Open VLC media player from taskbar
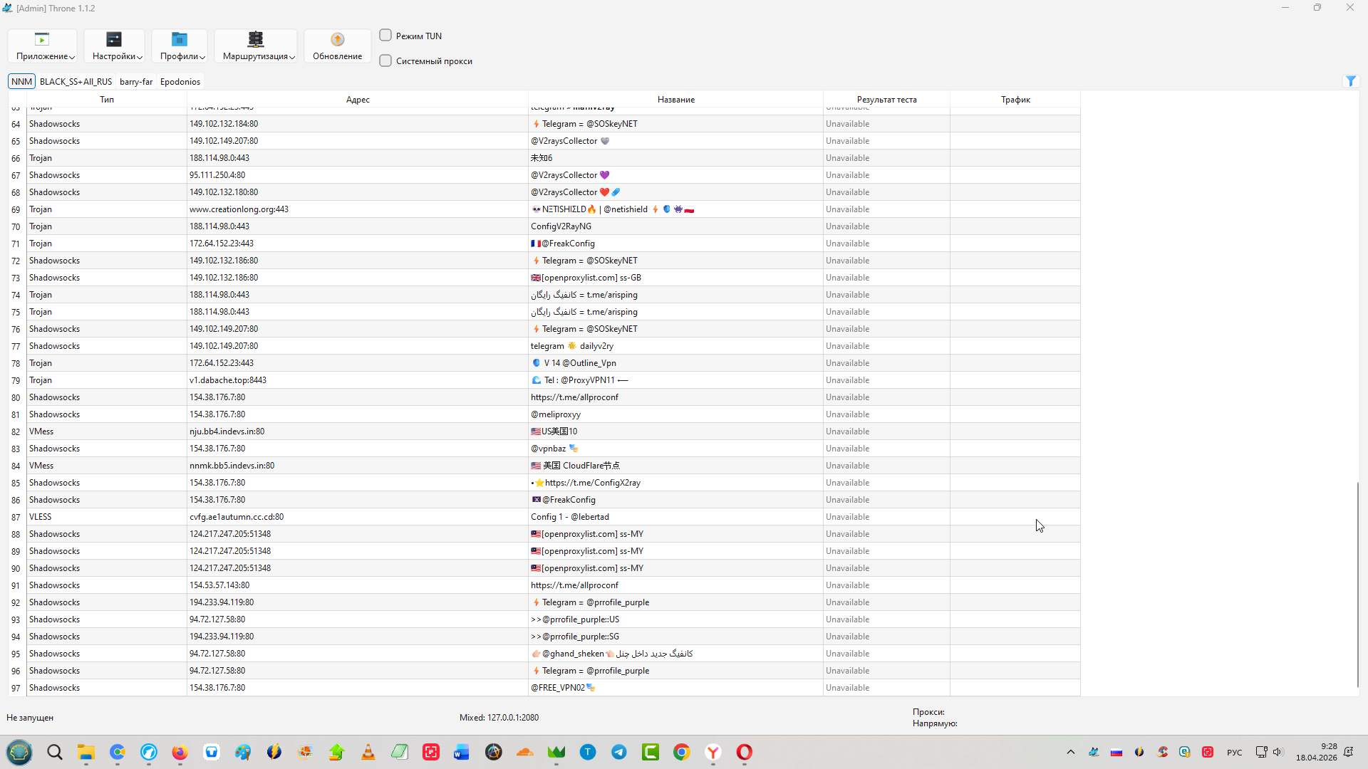The height and width of the screenshot is (769, 1368). (368, 752)
